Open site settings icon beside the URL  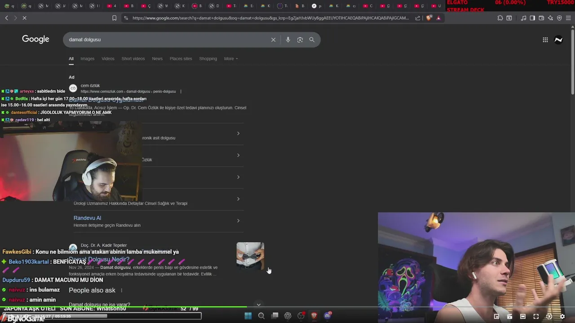coord(126,18)
